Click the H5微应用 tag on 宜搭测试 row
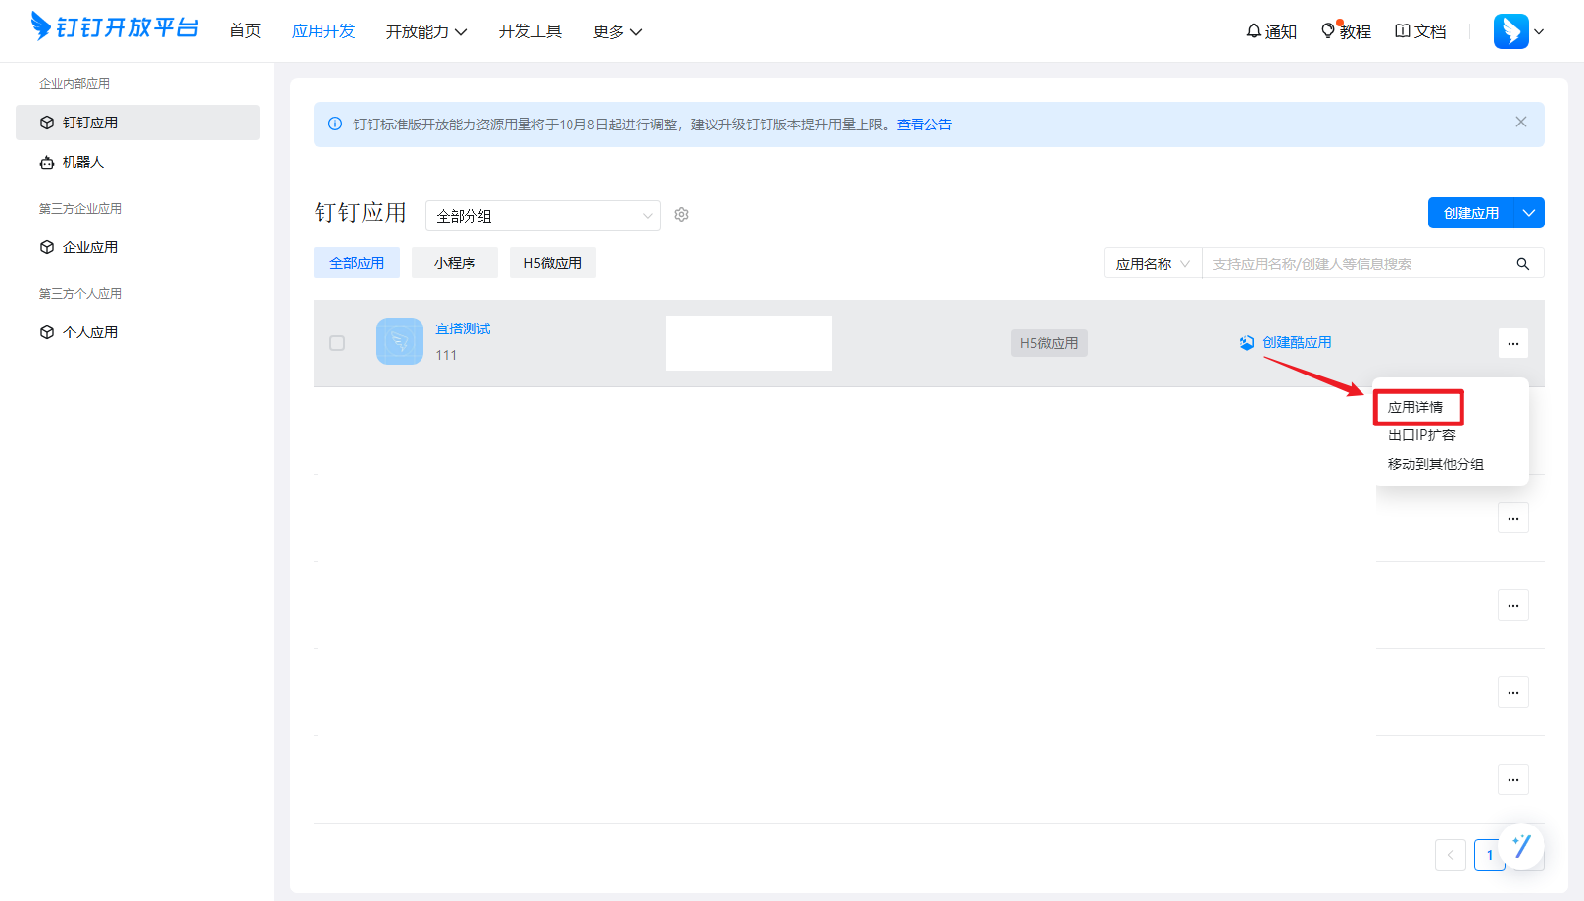1584x901 pixels. [1049, 343]
